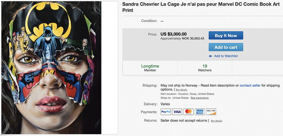283x136 pixels.
Task: Open shipping See details link
Action: pyautogui.click(x=181, y=90)
